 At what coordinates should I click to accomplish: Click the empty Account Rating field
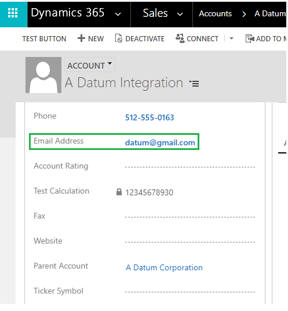point(190,167)
